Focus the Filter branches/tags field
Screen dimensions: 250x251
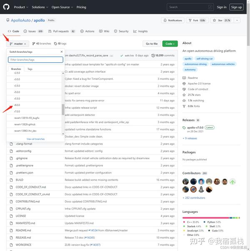[x=35, y=60]
